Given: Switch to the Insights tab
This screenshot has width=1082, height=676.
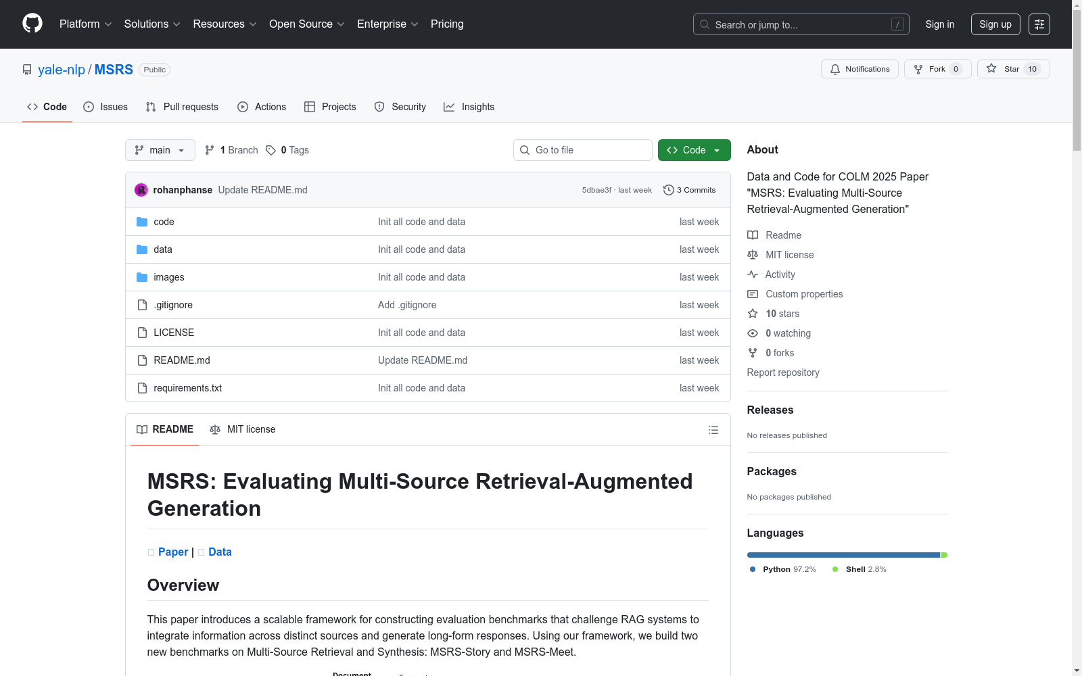Looking at the screenshot, I should (x=469, y=107).
